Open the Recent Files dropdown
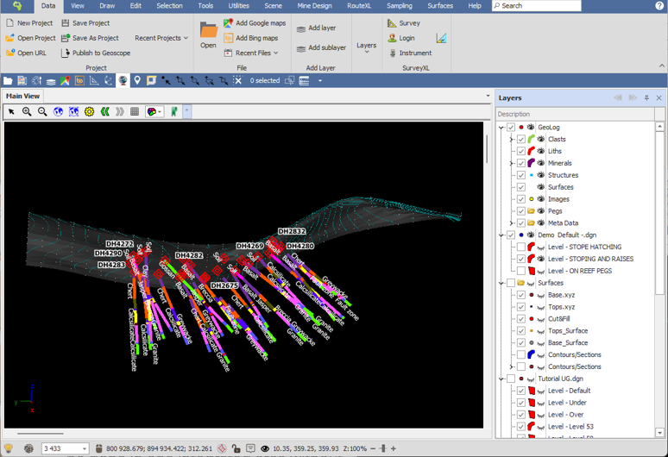Screen dimensions: 668x457 [x=251, y=53]
